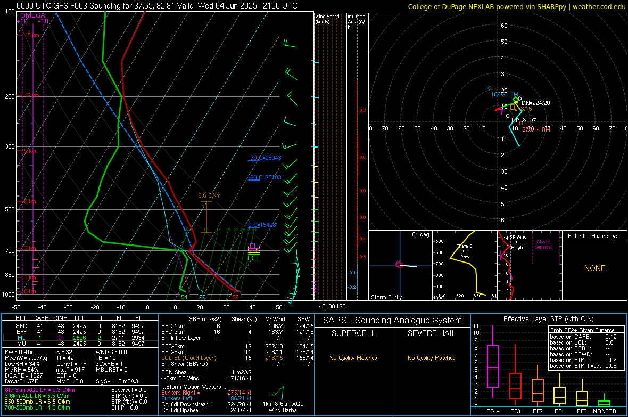Viewport: 628px width, 417px height.
Task: Click the Bunkers Right = 275/14 kt line
Action: 206,393
